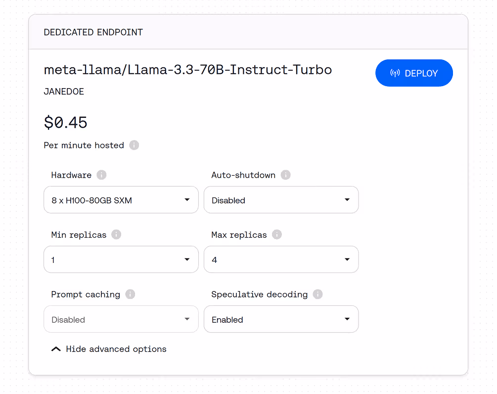Click the Max replicas info icon

[x=277, y=235]
